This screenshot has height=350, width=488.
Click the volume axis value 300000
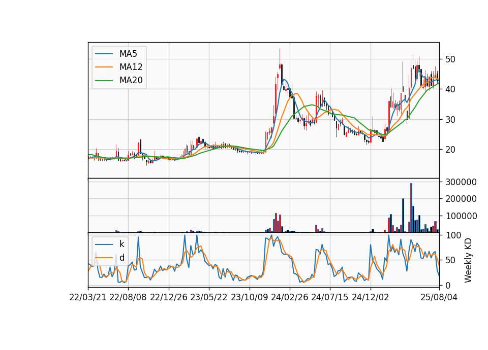click(461, 182)
